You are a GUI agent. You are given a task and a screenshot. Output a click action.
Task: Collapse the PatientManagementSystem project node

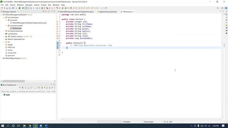tap(1, 15)
